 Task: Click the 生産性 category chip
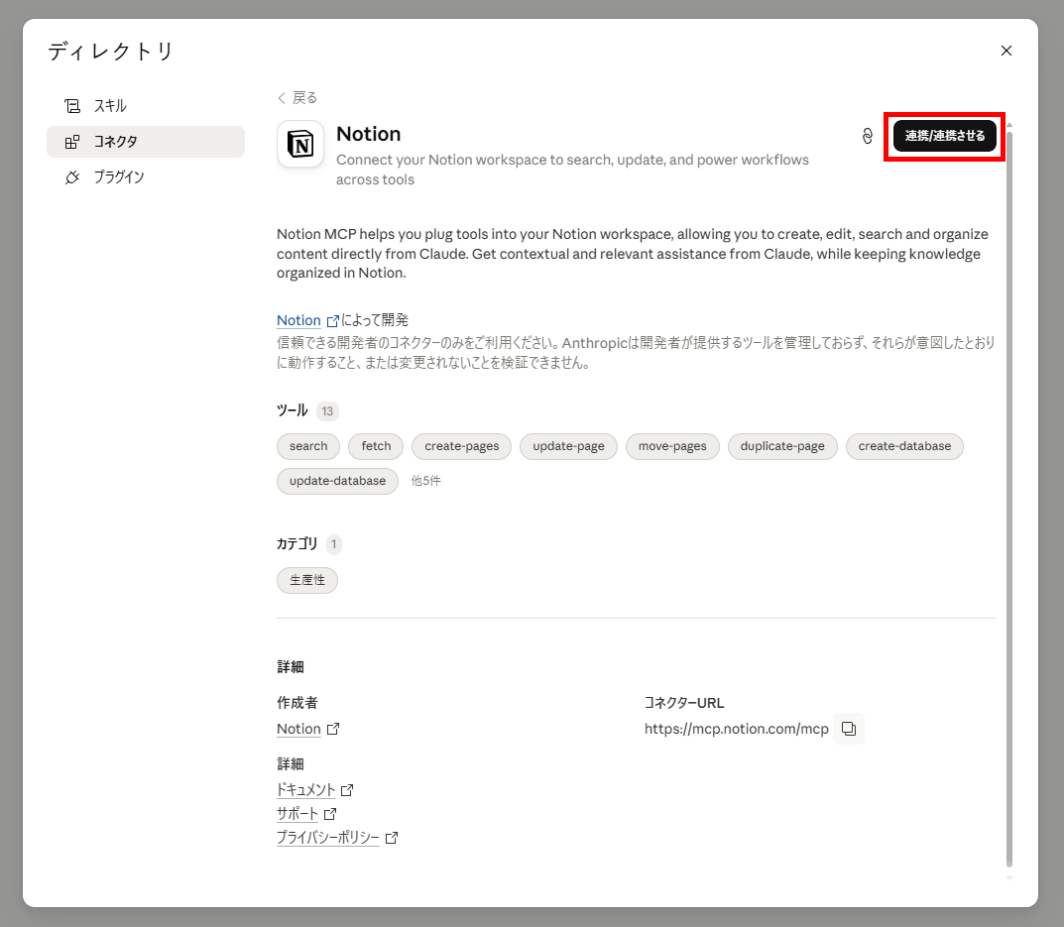click(307, 580)
